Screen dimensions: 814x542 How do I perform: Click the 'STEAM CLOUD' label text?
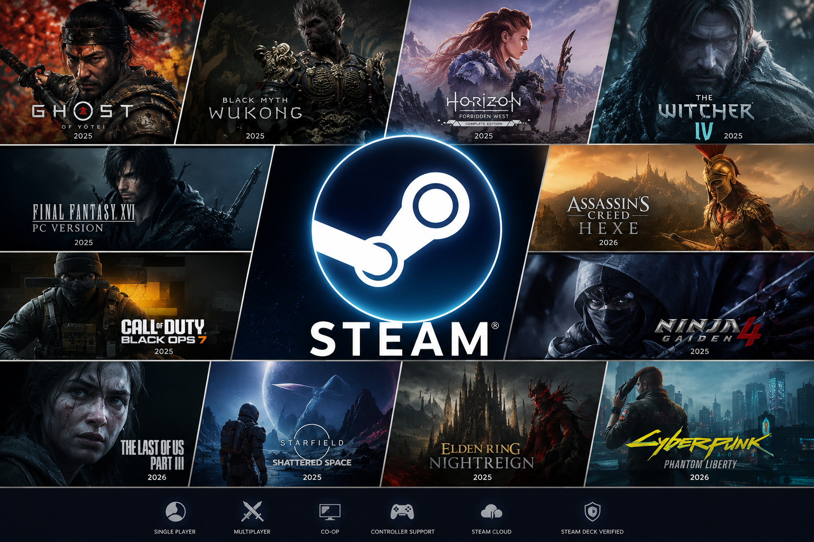point(492,532)
